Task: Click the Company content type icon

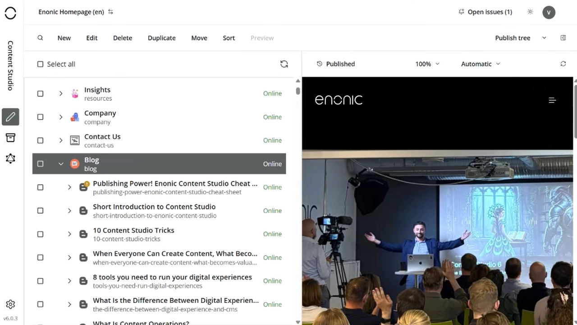Action: (75, 117)
